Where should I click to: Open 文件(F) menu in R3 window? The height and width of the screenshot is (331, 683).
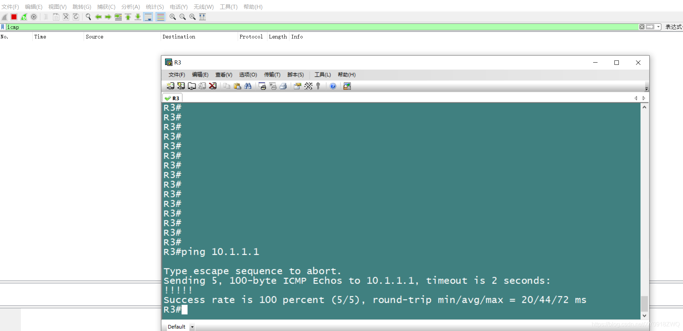coord(177,75)
